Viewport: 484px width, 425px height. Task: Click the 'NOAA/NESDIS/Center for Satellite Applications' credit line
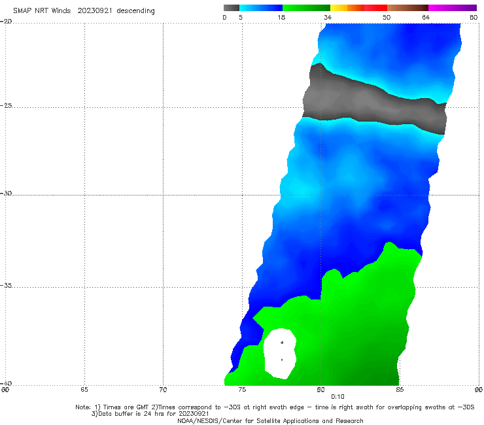[270, 420]
